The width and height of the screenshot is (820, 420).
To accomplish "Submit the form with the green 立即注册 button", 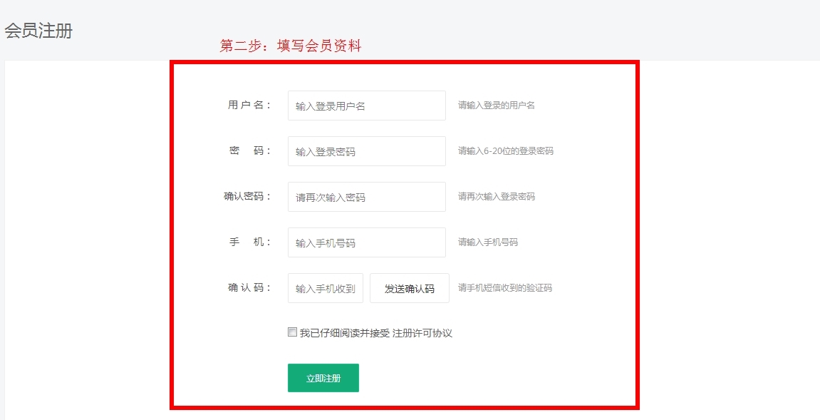I will click(323, 378).
